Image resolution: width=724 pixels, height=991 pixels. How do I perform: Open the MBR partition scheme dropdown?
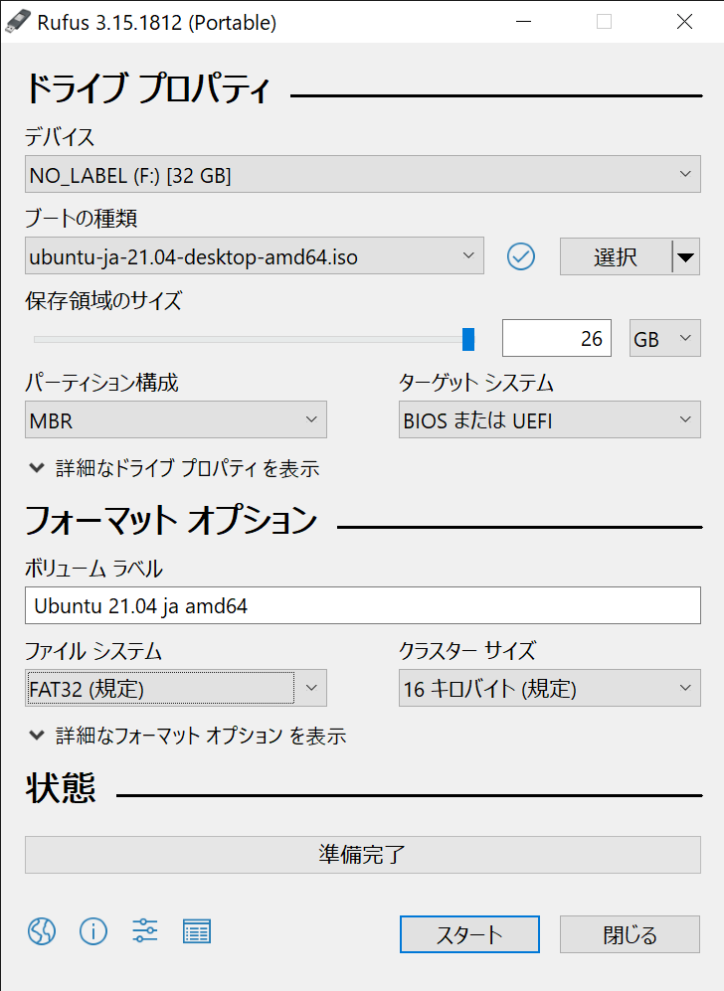[176, 419]
